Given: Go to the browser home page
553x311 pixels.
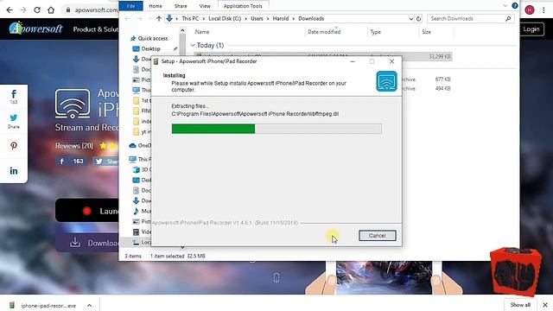Looking at the screenshot, I should [x=51, y=10].
